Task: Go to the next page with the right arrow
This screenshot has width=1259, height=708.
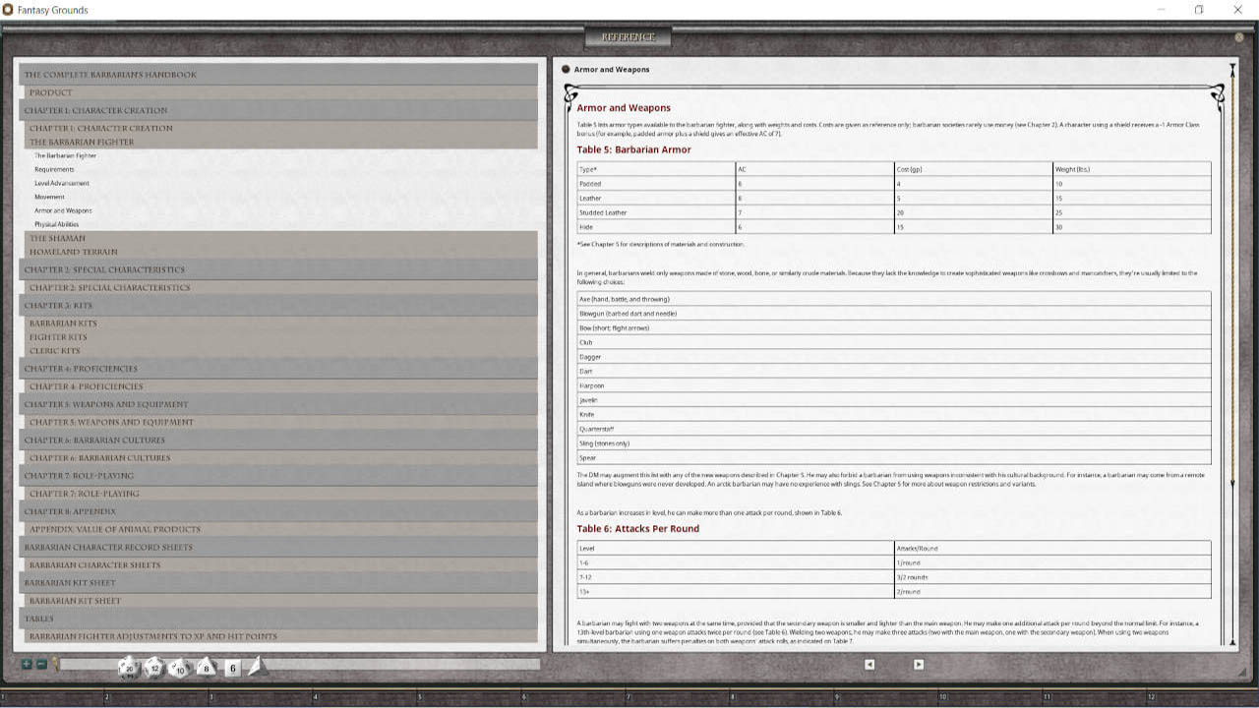Action: tap(917, 664)
